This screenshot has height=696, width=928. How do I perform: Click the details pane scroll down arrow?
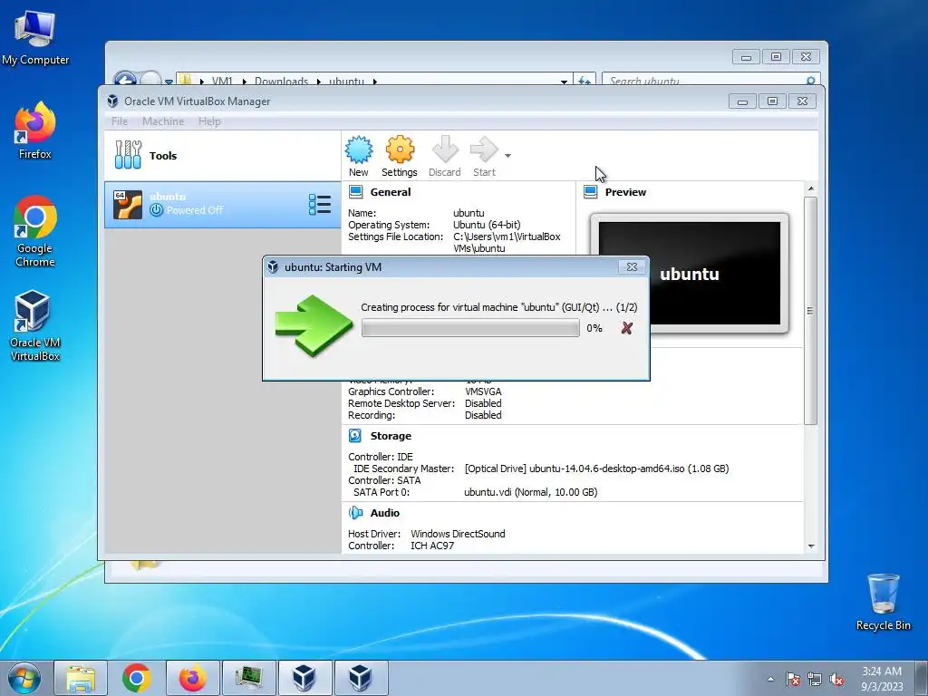point(811,546)
